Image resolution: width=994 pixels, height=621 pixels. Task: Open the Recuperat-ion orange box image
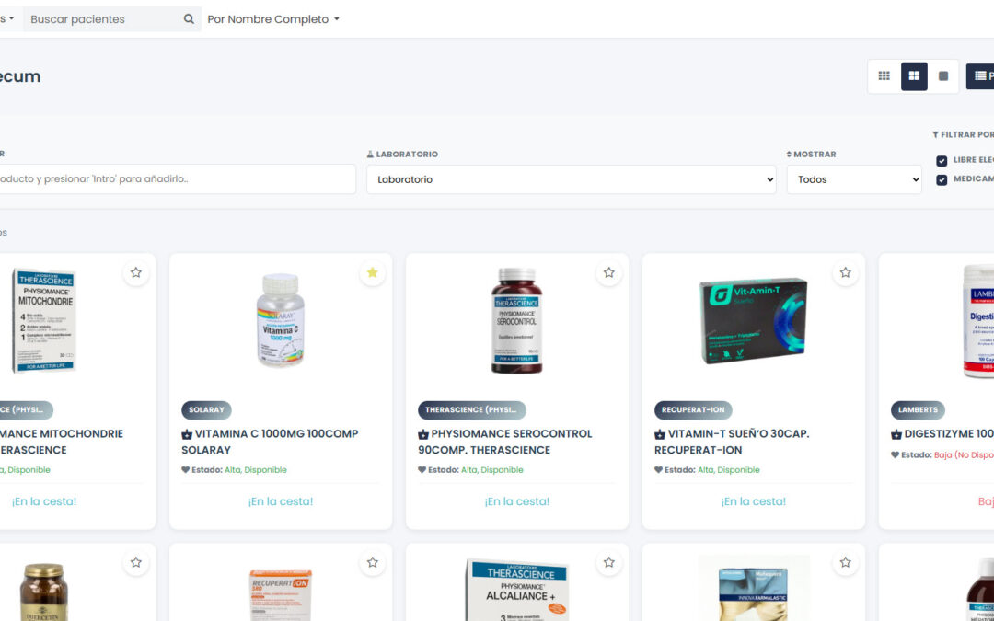280,594
